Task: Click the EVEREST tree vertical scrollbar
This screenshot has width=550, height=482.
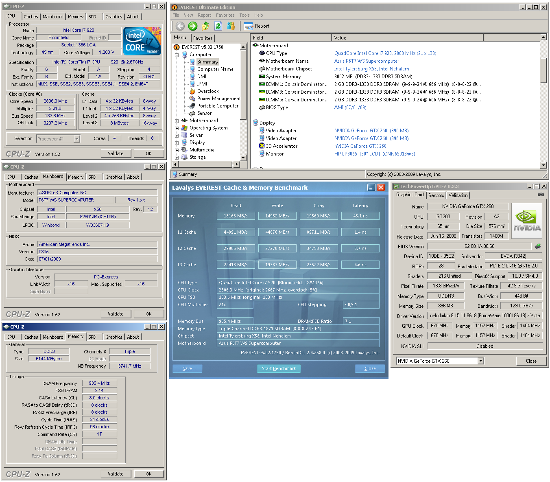Action: (x=243, y=102)
